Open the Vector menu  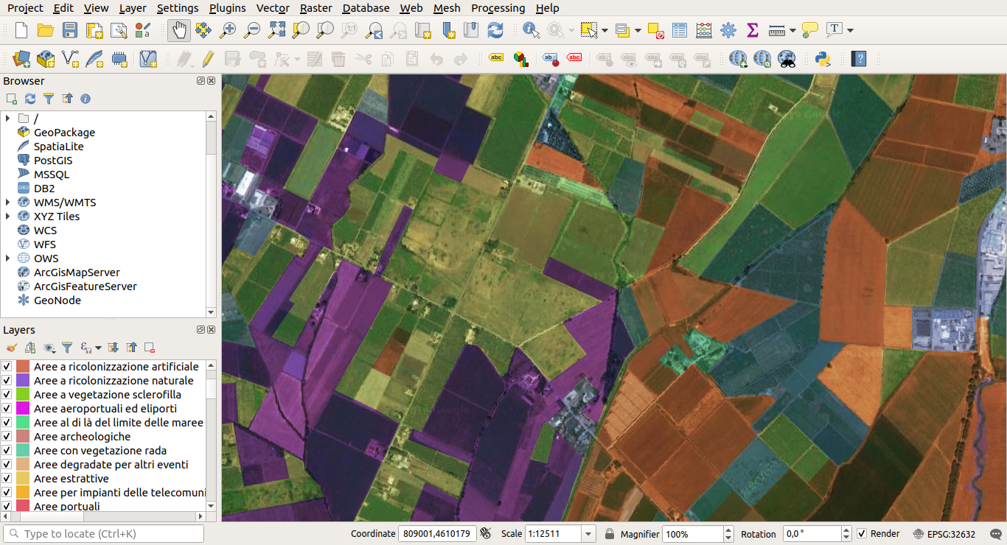(273, 8)
